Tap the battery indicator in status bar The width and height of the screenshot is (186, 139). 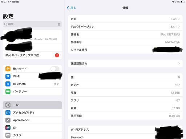click(183, 2)
